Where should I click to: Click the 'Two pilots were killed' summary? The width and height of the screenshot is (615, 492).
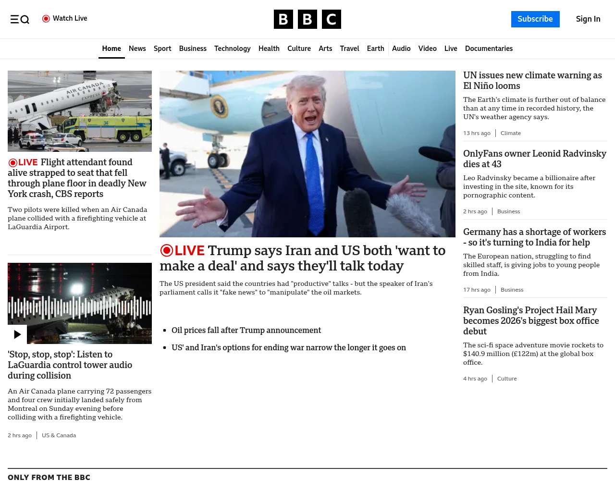pyautogui.click(x=77, y=218)
